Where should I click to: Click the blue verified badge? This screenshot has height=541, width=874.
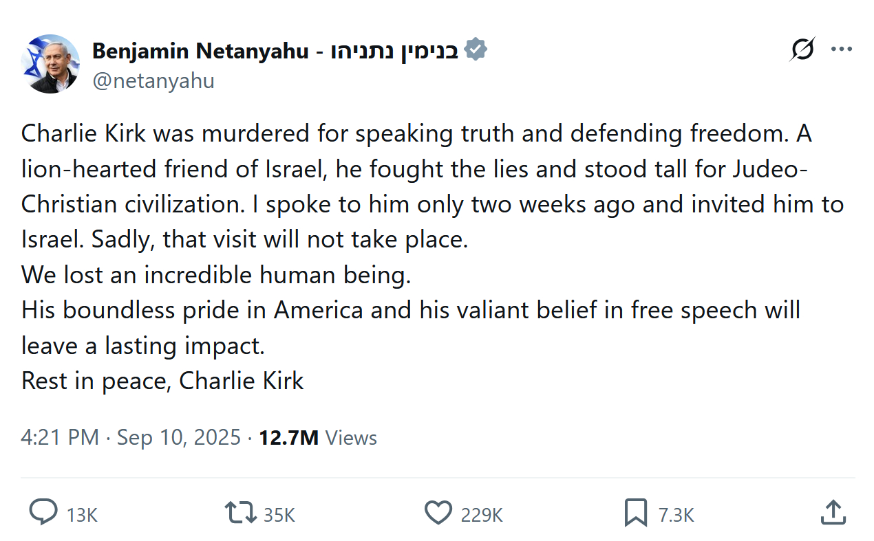coord(476,50)
